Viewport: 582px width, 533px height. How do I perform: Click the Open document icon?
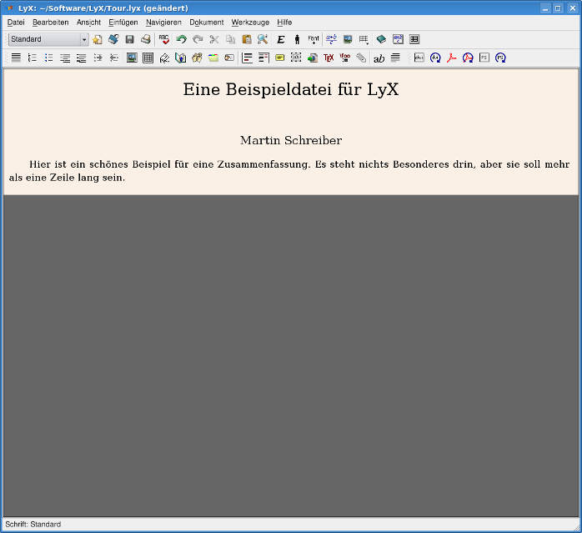(113, 39)
